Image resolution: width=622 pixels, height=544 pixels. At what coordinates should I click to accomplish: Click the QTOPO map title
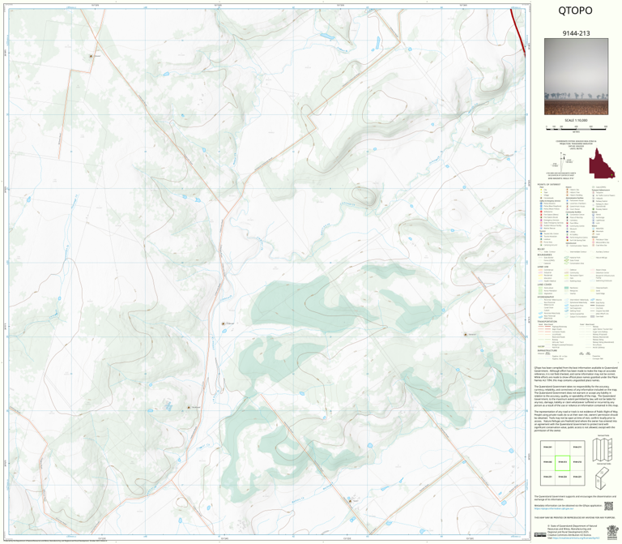[575, 11]
